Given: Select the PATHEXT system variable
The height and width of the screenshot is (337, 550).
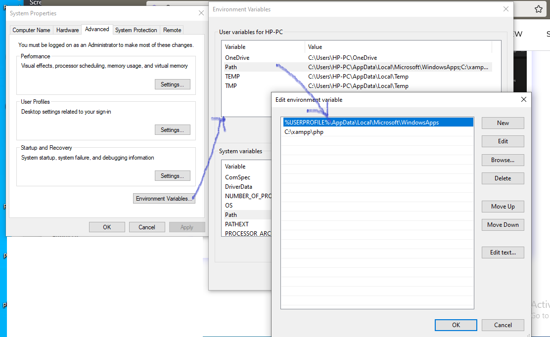Looking at the screenshot, I should (247, 224).
